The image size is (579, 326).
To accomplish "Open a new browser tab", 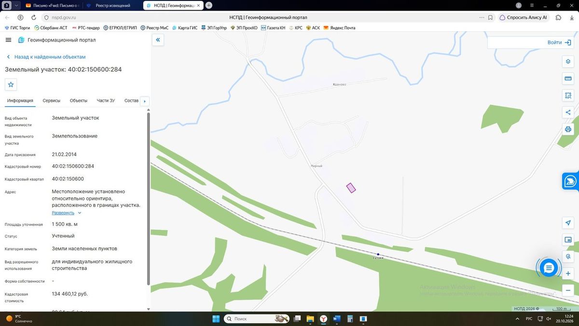I will 209,5.
